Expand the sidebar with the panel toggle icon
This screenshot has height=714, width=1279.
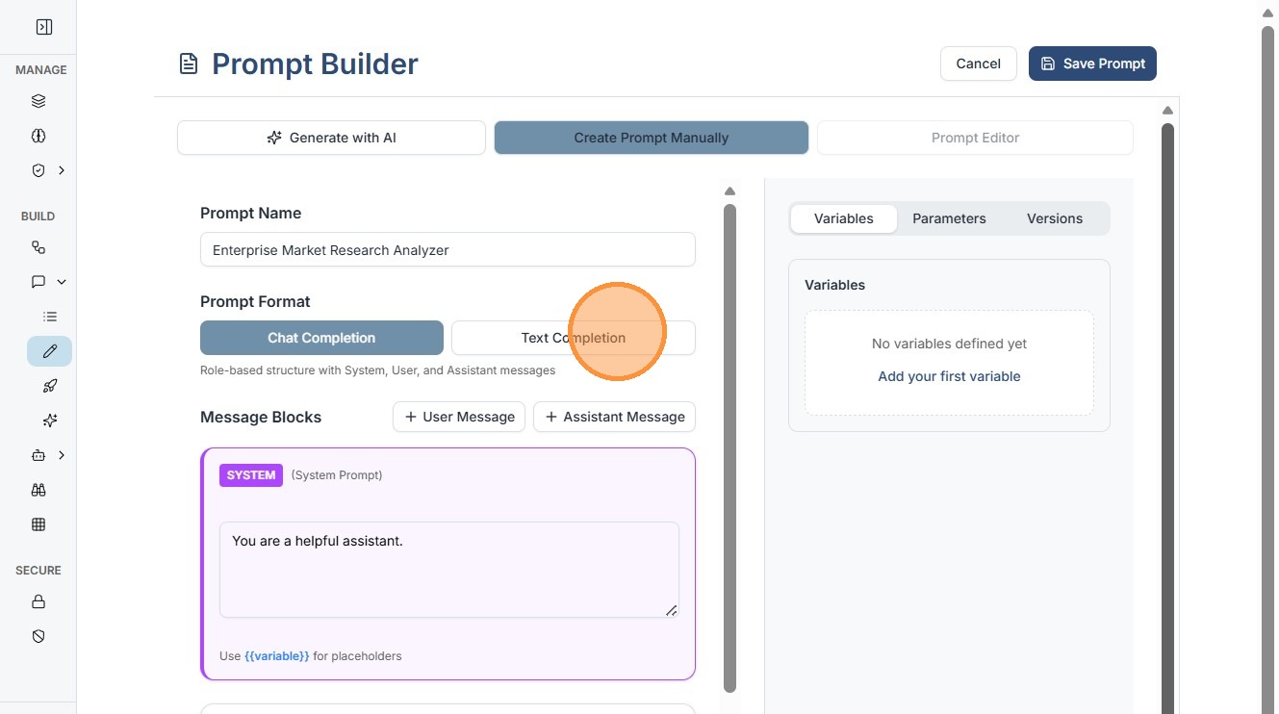(44, 27)
